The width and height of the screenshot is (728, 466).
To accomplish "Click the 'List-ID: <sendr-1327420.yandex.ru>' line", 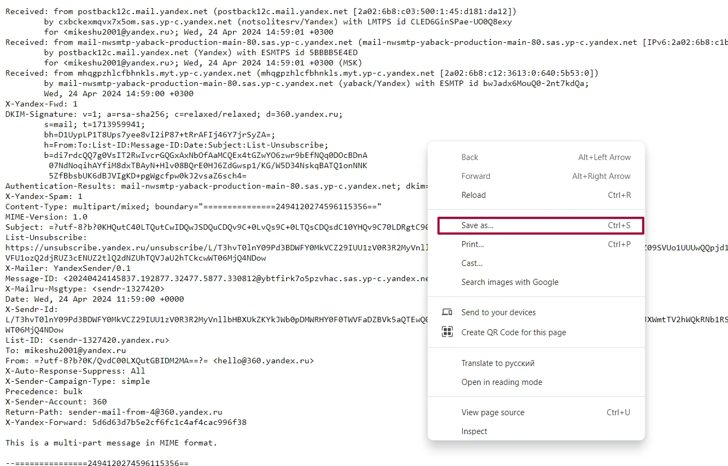I will 87,340.
